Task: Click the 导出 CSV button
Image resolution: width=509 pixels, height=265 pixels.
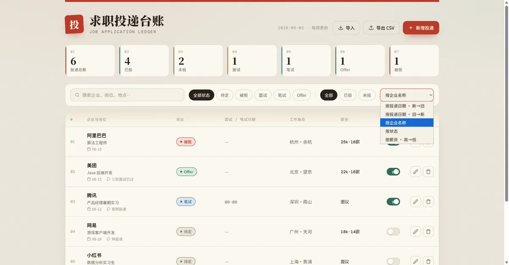Action: 381,28
